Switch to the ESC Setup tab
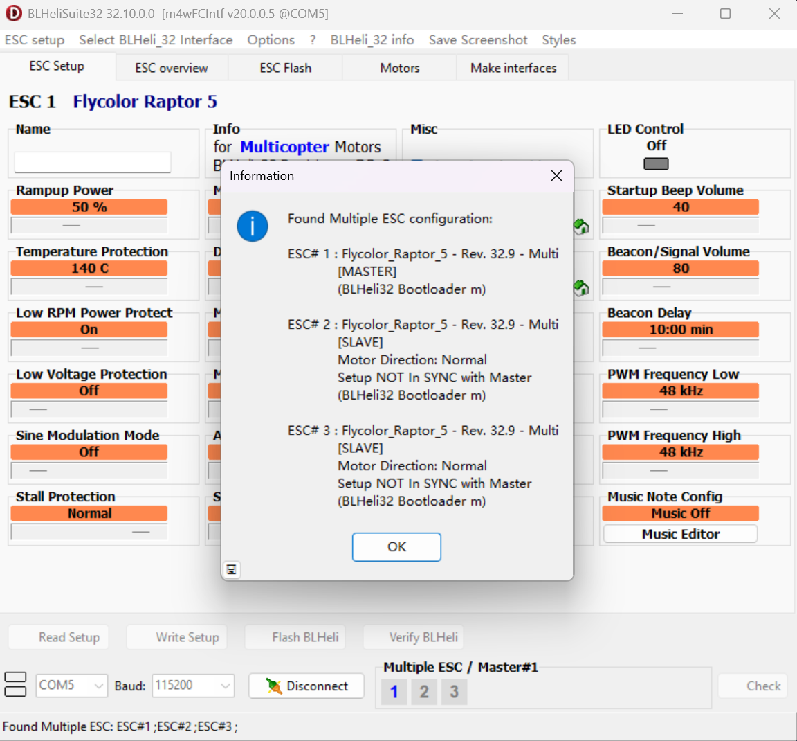 (x=57, y=66)
